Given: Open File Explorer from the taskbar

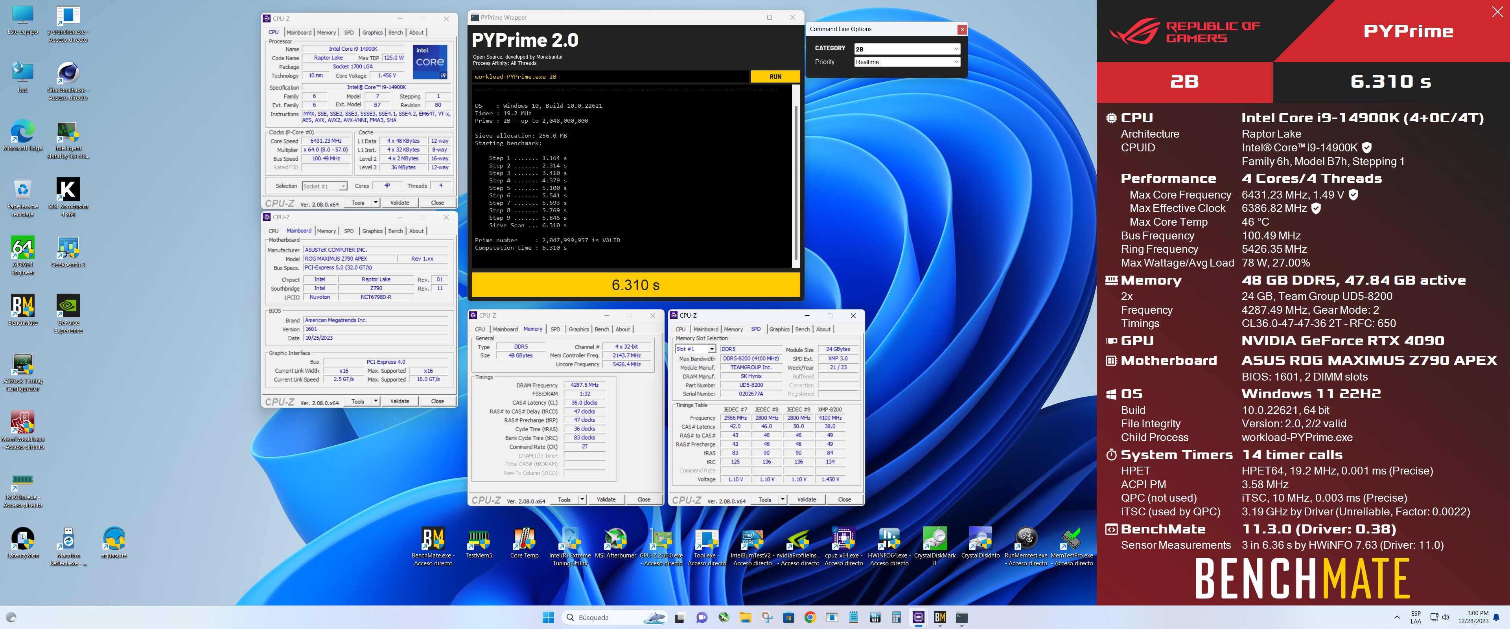Looking at the screenshot, I should tap(744, 617).
